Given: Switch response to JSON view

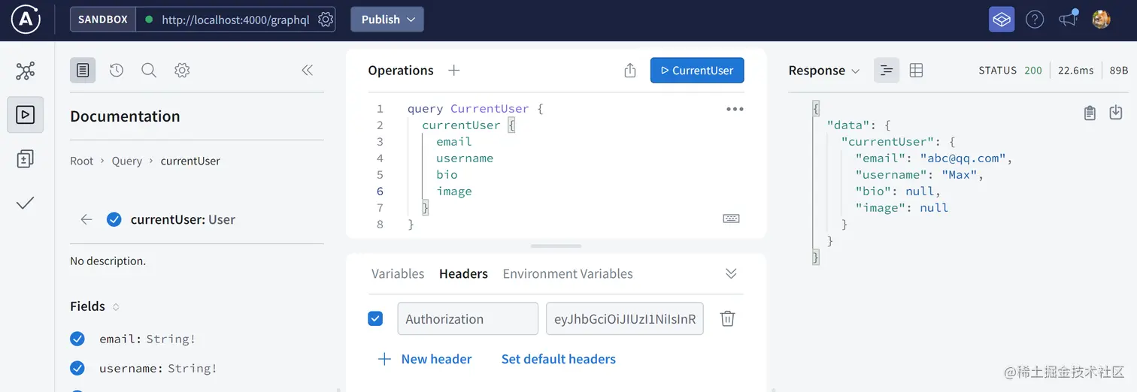Looking at the screenshot, I should coord(887,71).
